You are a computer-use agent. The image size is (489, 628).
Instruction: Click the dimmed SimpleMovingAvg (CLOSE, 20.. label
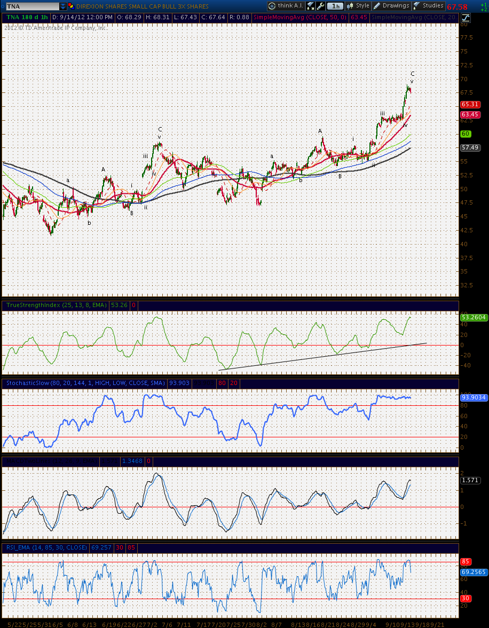(x=414, y=18)
